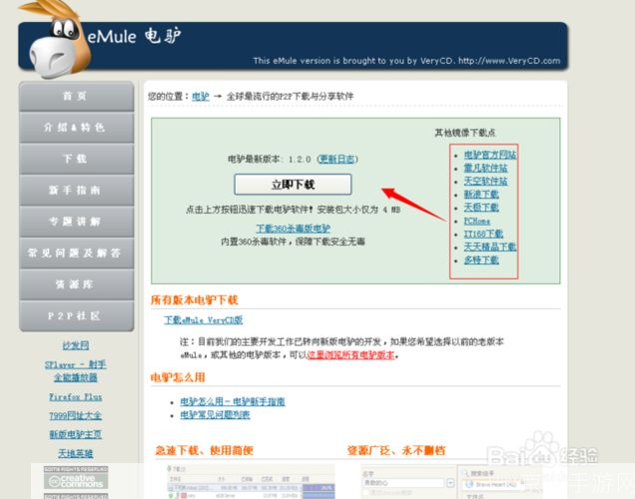Viewport: 635px width, 499px height.
Task: Click the 资源广泛、永不删档 heading
Action: (x=396, y=450)
